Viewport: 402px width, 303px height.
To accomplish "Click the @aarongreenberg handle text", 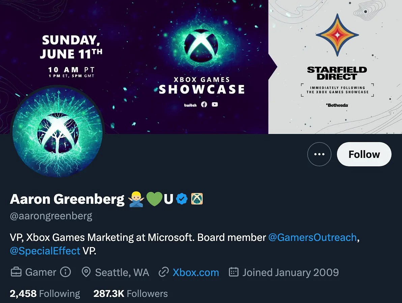I will [x=51, y=216].
